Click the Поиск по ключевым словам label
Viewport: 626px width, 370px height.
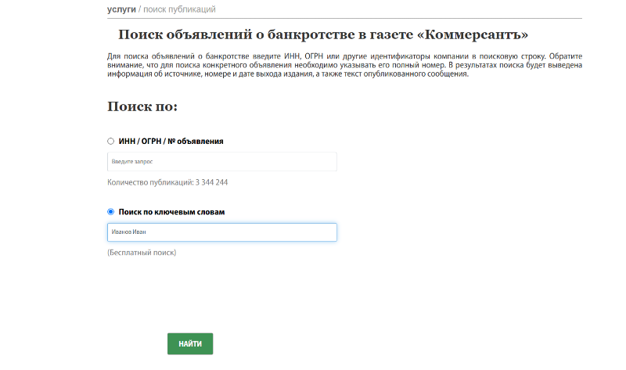pyautogui.click(x=171, y=212)
